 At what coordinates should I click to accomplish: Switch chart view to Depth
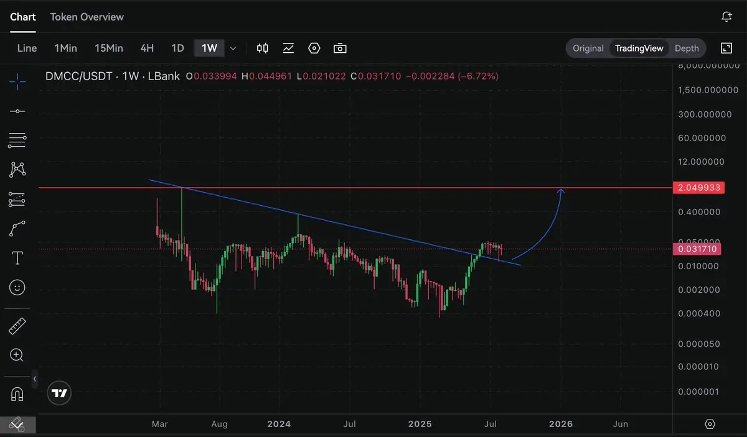tap(687, 48)
